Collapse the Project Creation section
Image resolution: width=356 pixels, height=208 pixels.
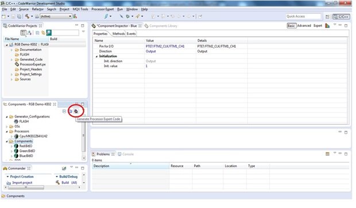pos(7,176)
